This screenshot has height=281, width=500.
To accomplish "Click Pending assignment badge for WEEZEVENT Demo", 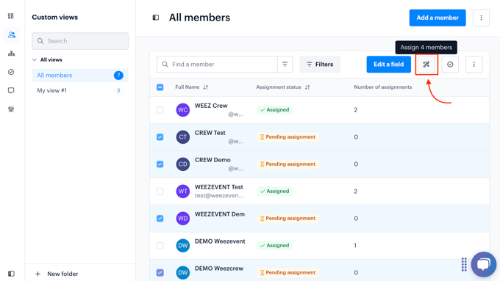I will point(287,219).
